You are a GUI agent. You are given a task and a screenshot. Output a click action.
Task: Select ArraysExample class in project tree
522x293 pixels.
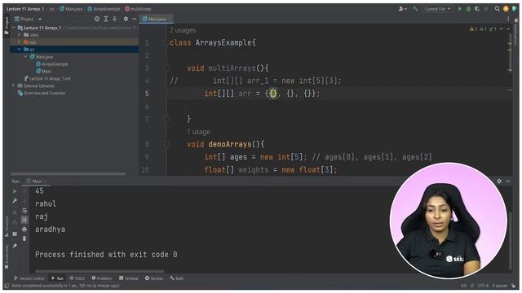pyautogui.click(x=52, y=63)
